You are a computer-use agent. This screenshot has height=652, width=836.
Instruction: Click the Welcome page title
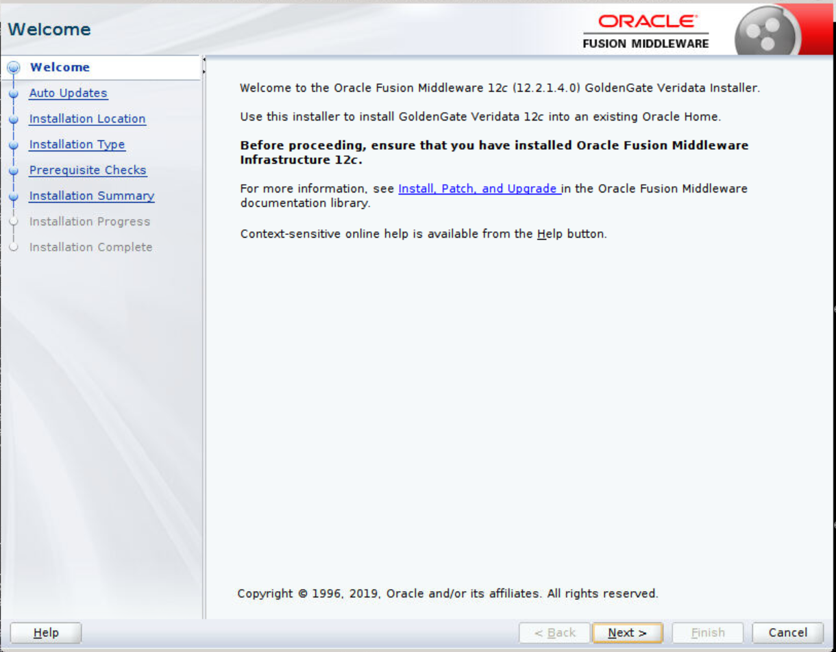49,29
